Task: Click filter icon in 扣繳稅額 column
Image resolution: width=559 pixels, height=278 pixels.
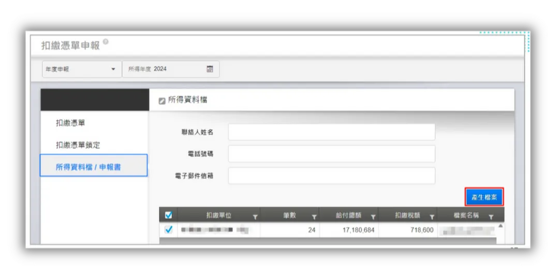Action: tap(432, 217)
